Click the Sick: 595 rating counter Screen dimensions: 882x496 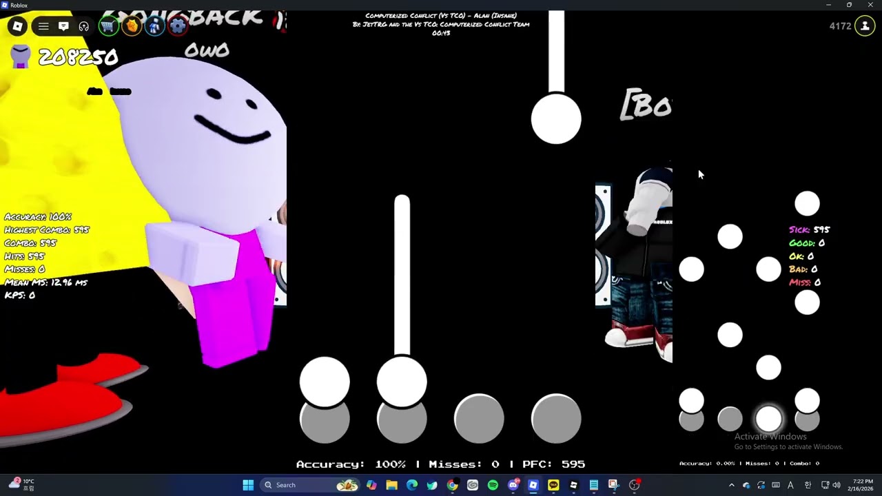point(810,230)
